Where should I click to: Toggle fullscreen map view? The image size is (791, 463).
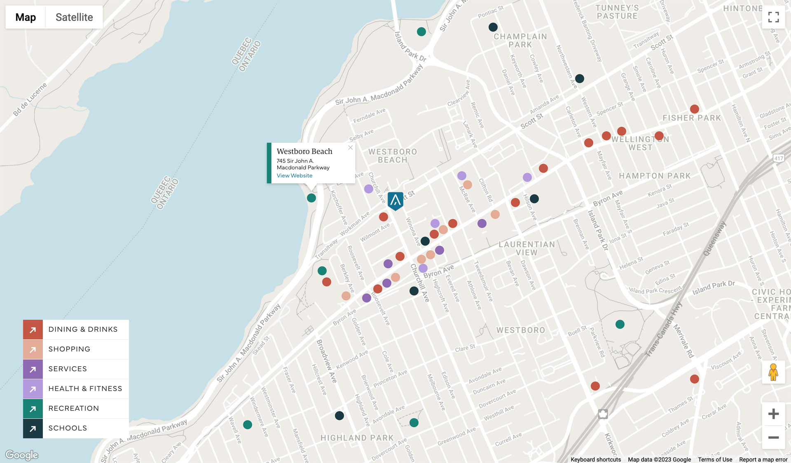(x=773, y=17)
